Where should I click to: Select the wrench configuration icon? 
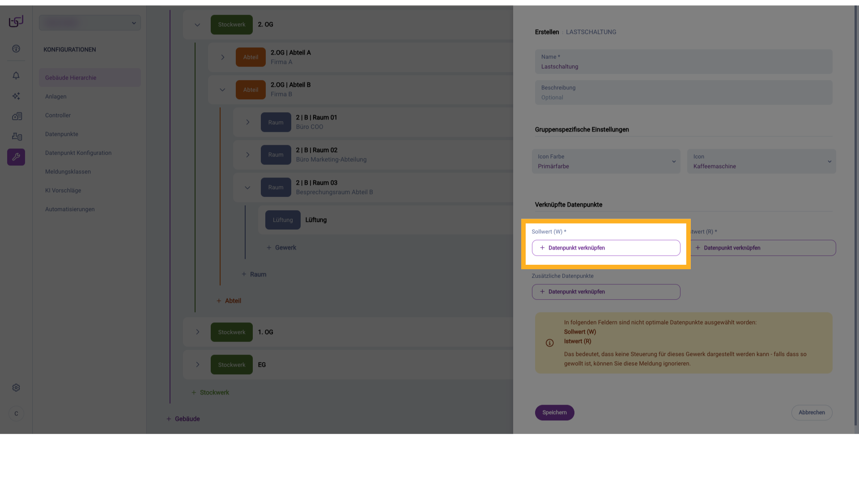16,157
